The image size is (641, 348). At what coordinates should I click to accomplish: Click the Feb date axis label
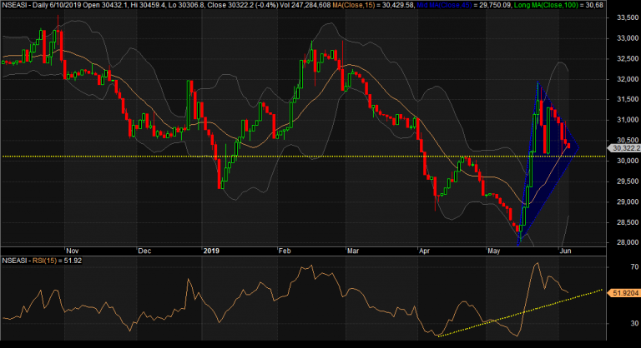pyautogui.click(x=285, y=251)
